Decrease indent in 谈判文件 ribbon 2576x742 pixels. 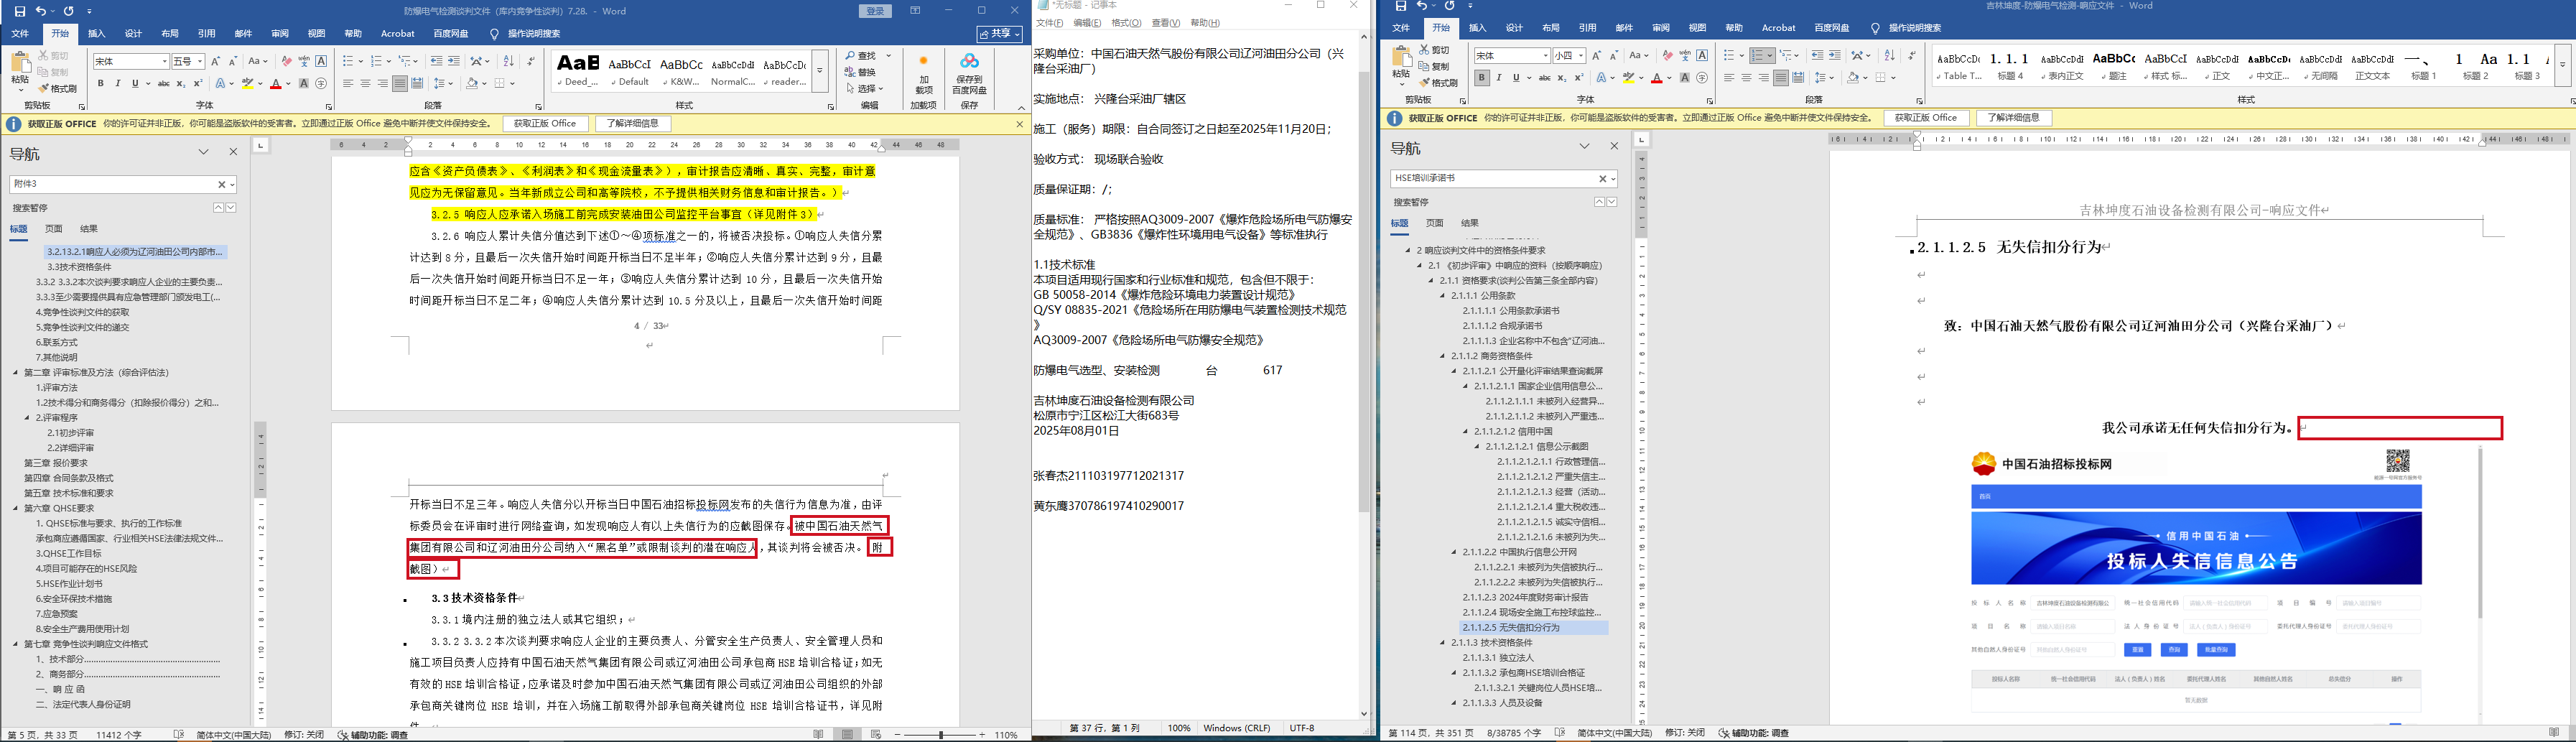pos(437,61)
